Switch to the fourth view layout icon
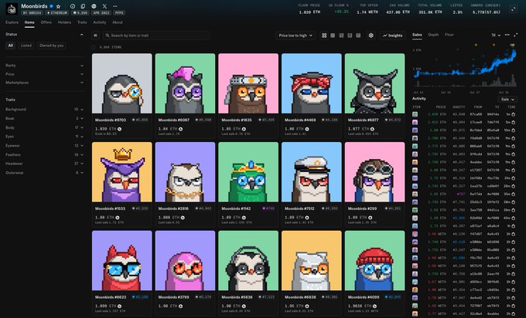 350,36
